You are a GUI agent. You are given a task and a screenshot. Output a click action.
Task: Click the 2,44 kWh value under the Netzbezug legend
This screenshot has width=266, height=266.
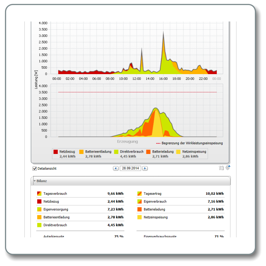67,156
